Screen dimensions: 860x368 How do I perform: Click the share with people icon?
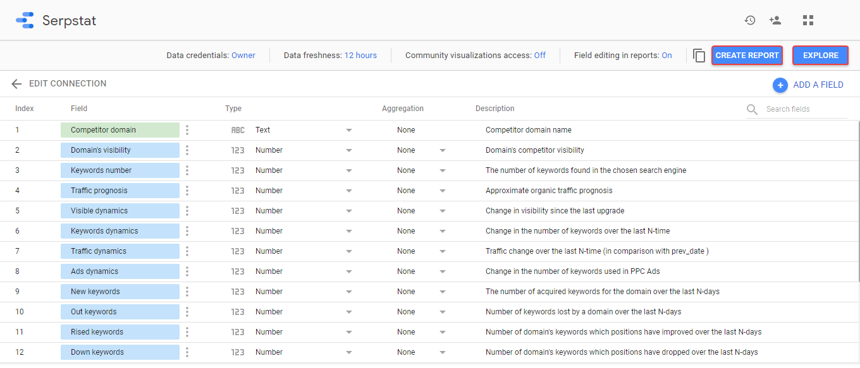tap(775, 20)
